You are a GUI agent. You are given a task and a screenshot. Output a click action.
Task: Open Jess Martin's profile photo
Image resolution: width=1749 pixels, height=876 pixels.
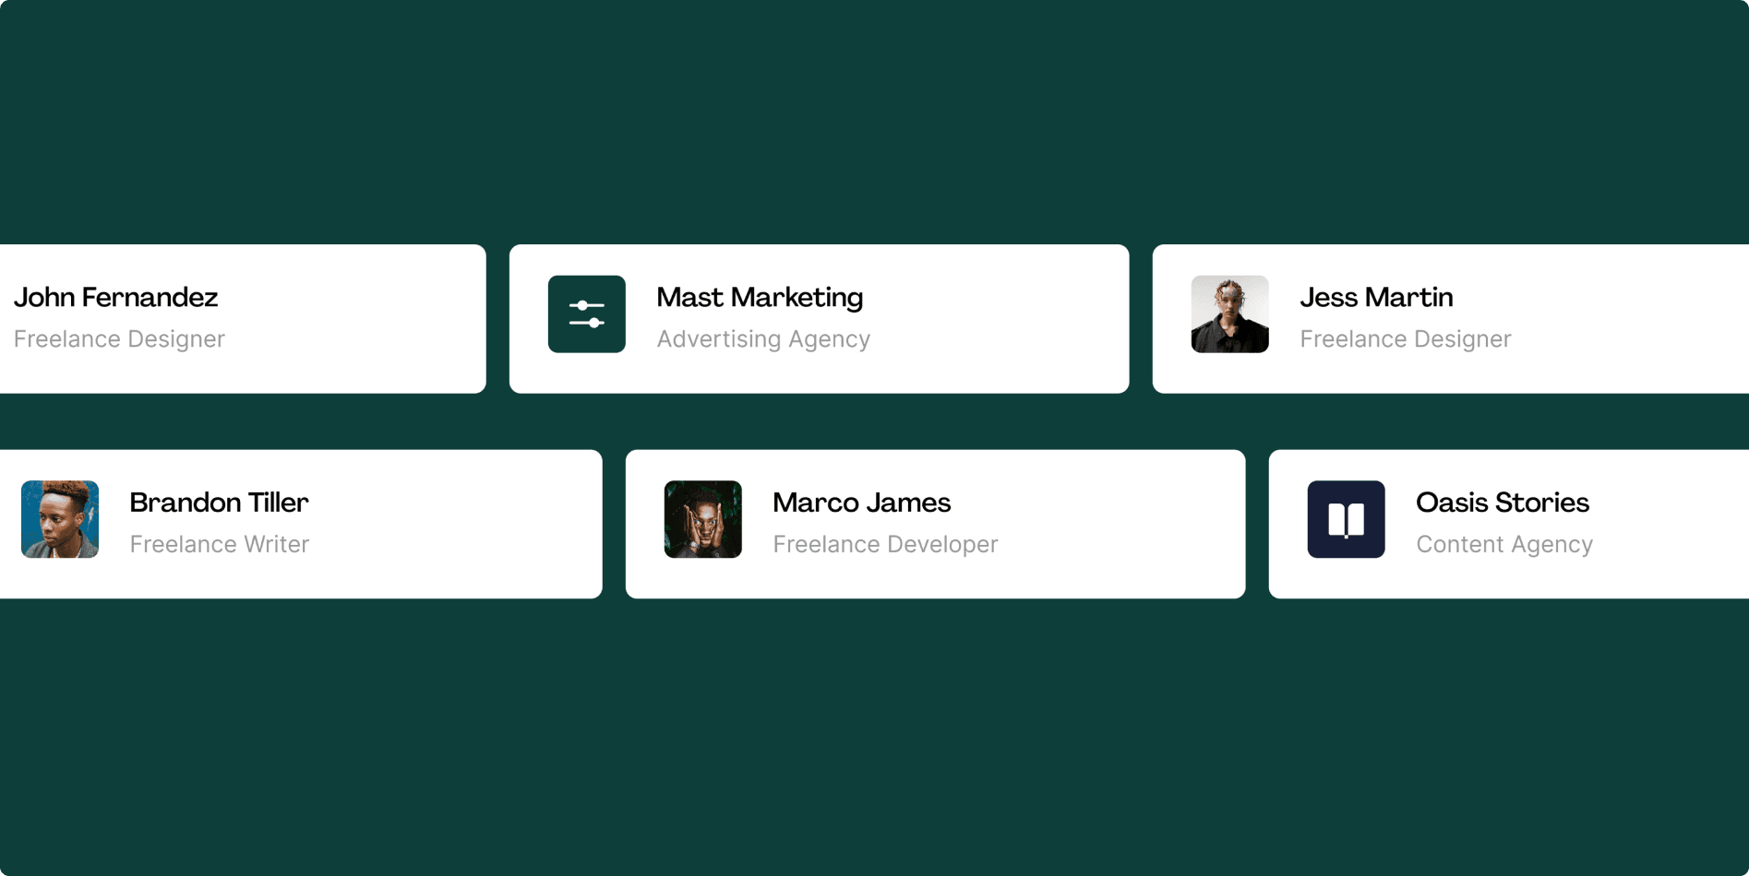click(1229, 314)
